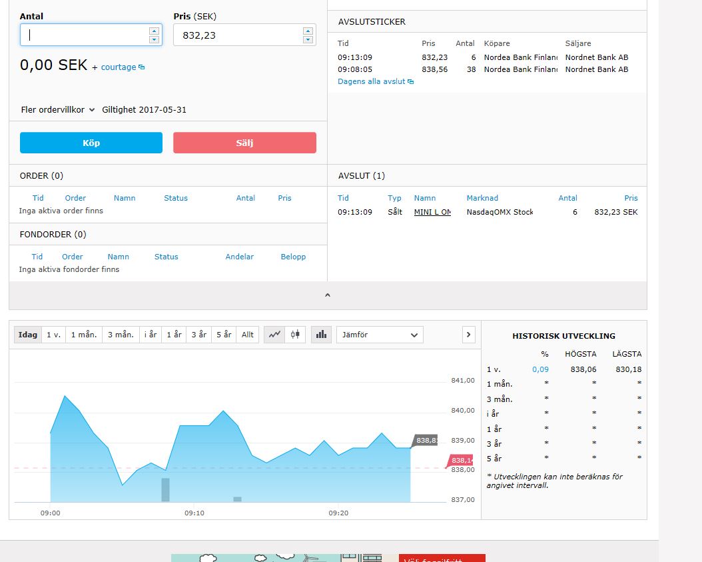
Task: Decrease Antal with the down stepper arrow
Action: tap(155, 39)
